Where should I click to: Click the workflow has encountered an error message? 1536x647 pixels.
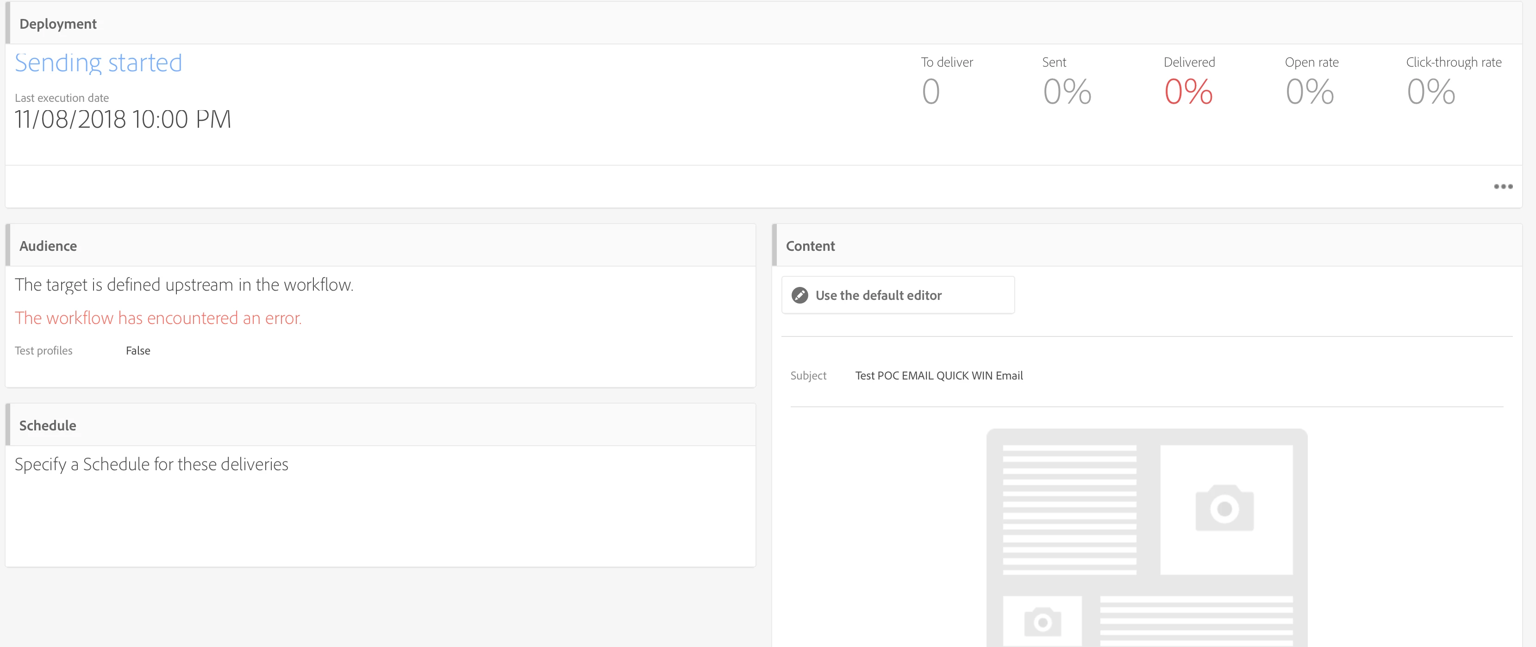pyautogui.click(x=158, y=318)
